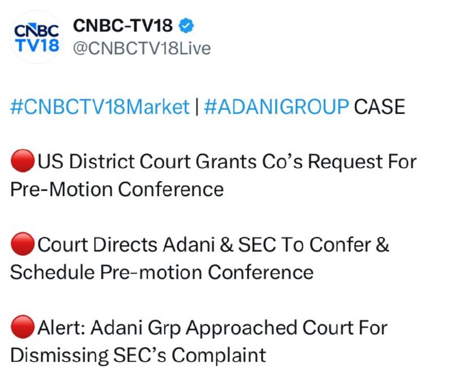Click red circle before "Alert: Adani Grp"
This screenshot has height=388, width=467.
(23, 328)
